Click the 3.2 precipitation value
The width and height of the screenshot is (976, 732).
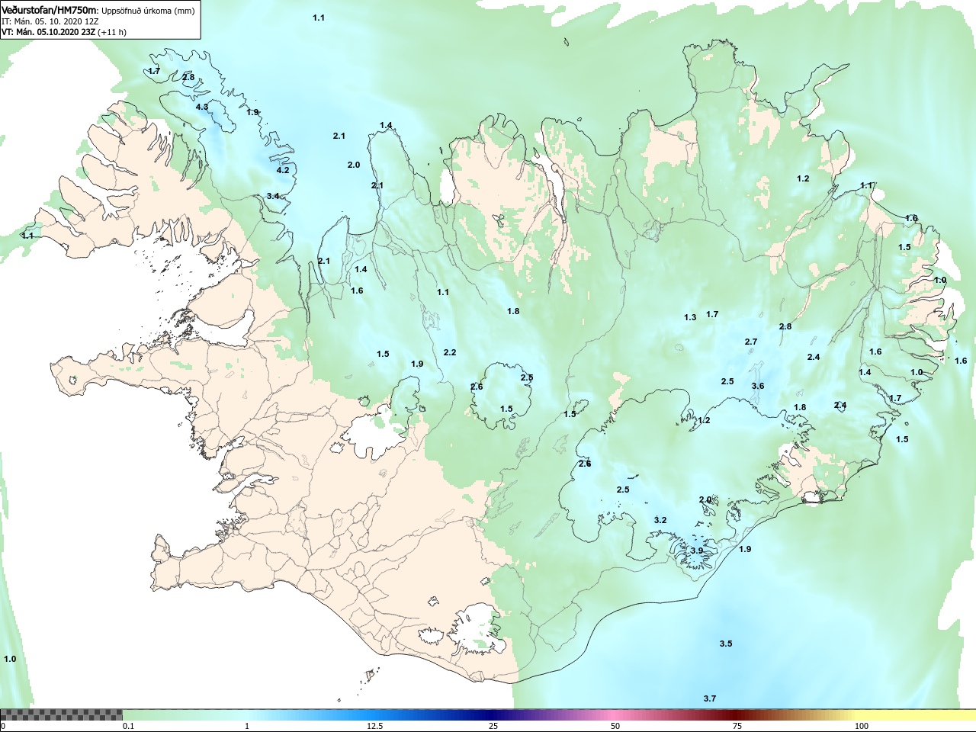tap(660, 520)
